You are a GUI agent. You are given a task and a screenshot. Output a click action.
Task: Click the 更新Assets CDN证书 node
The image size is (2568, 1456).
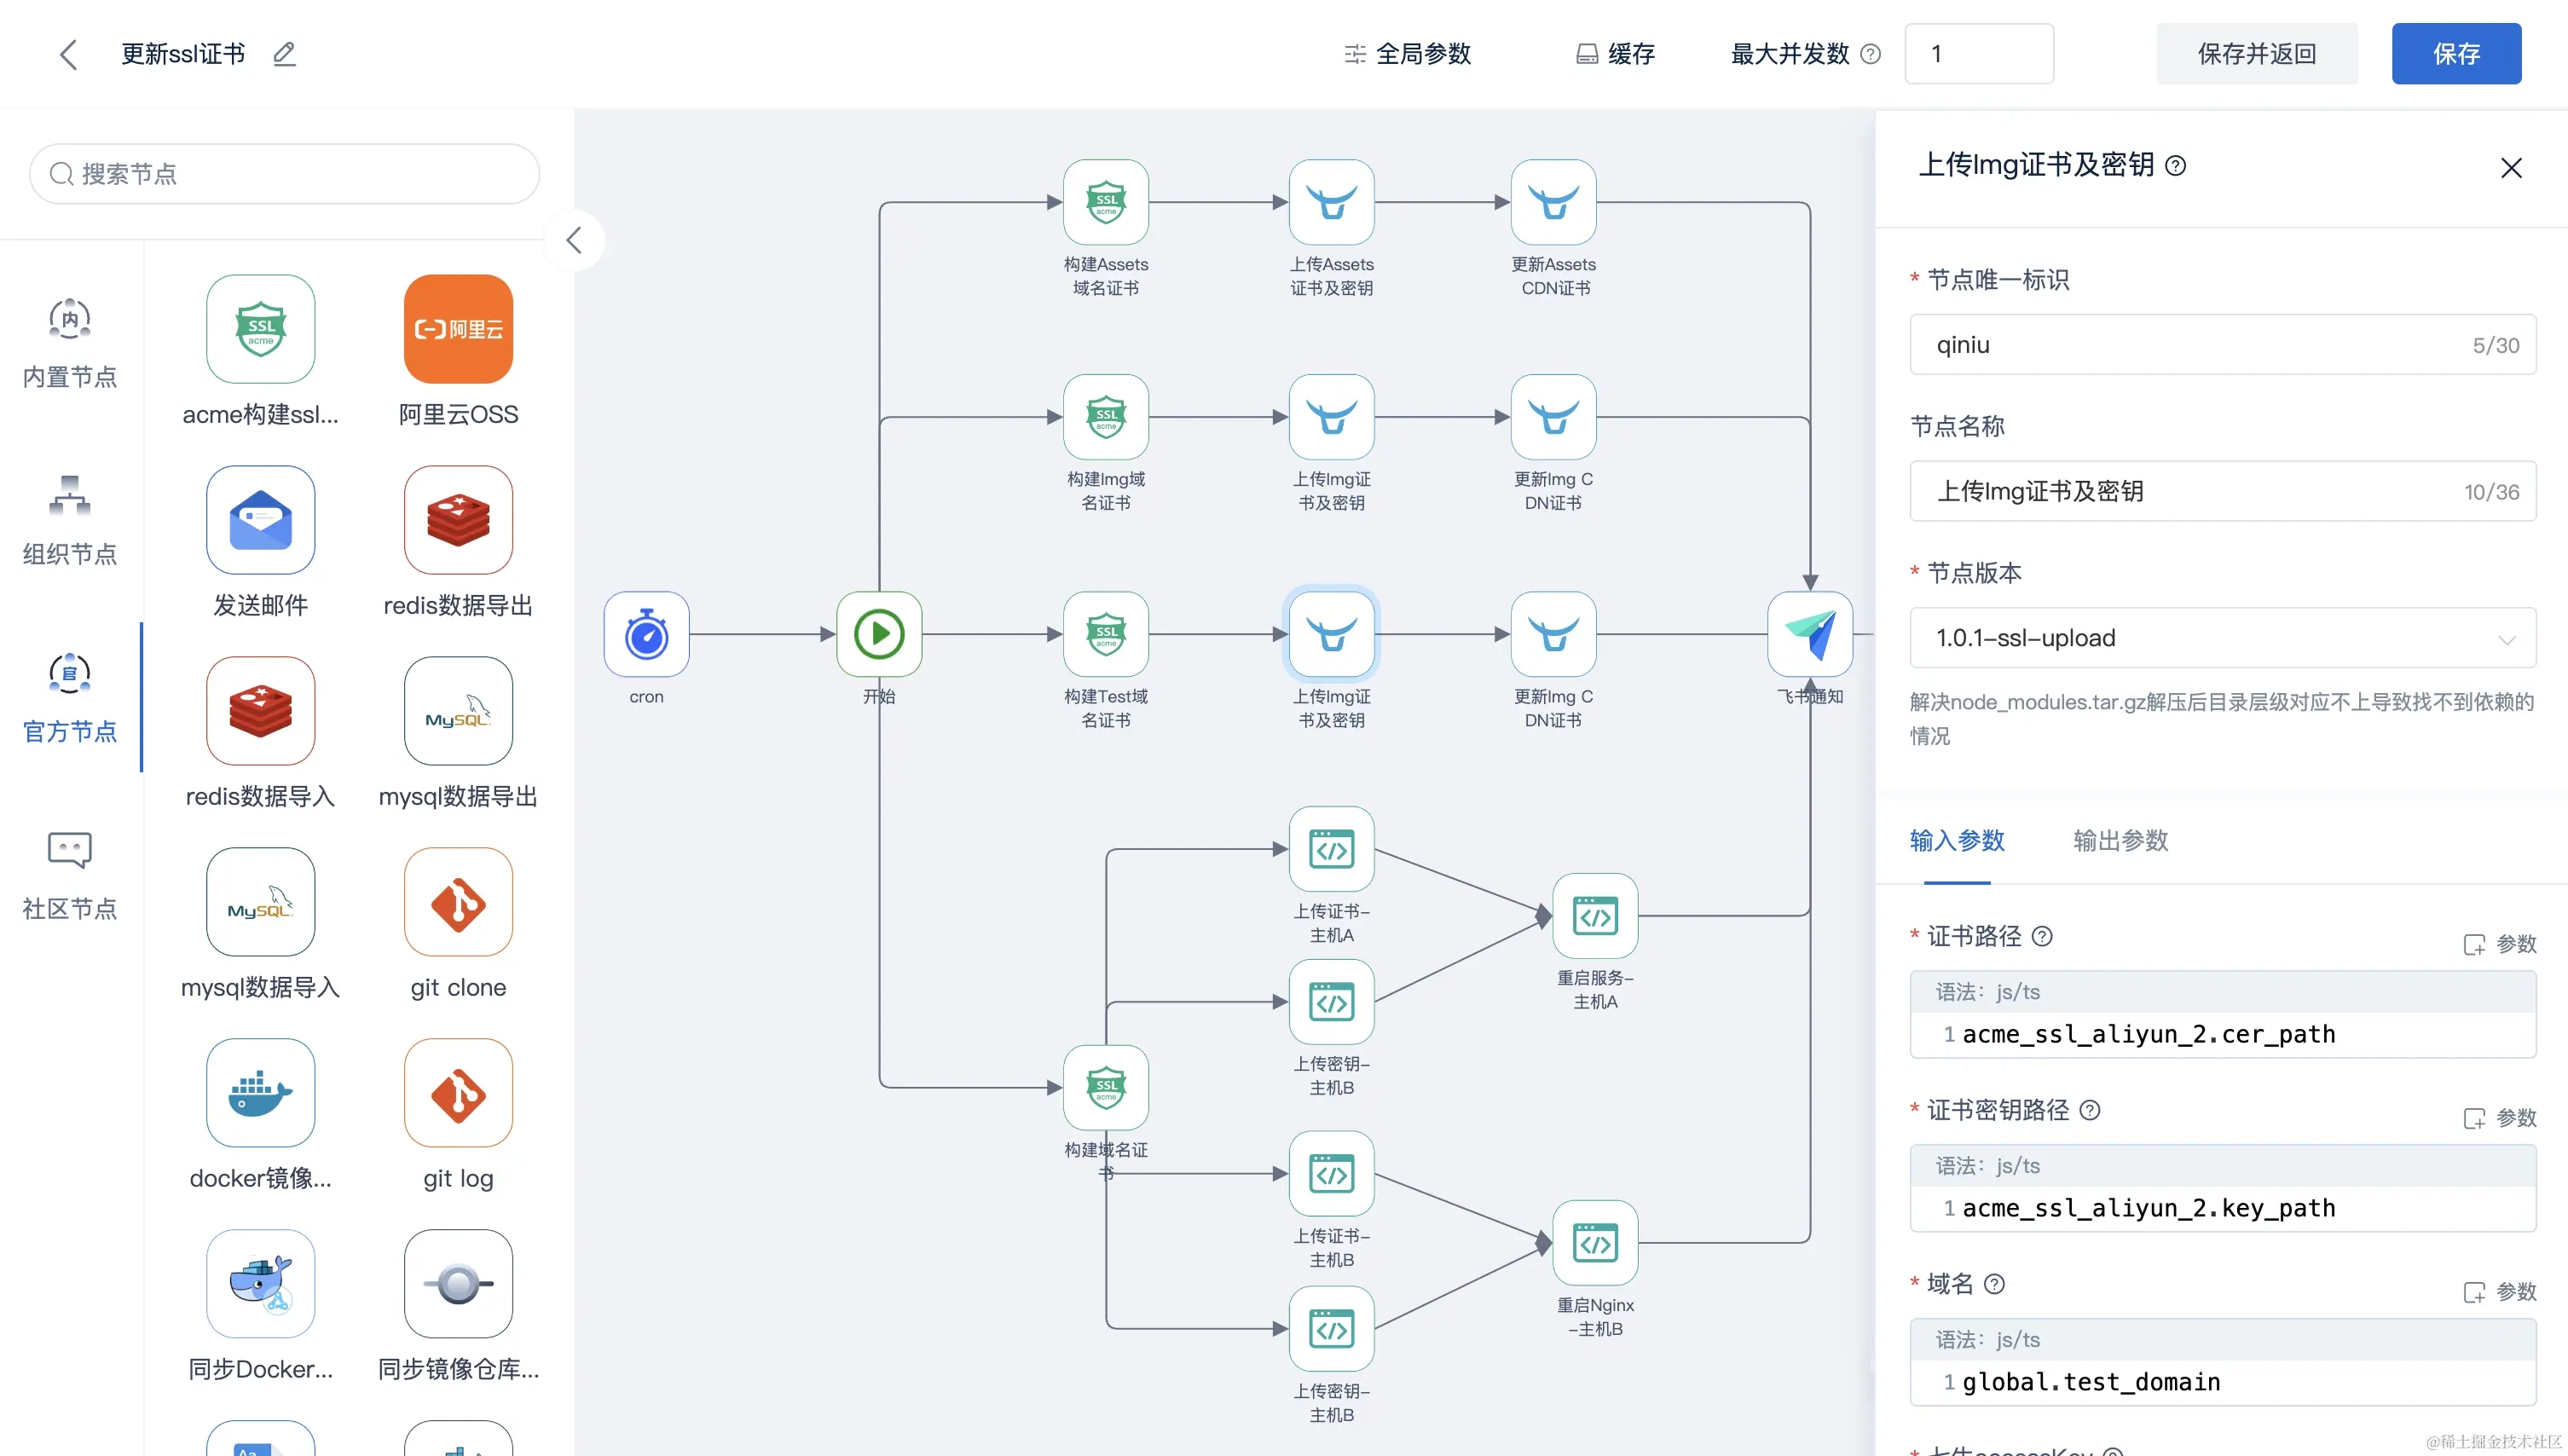[x=1553, y=202]
